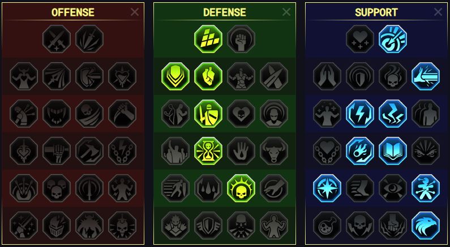Close the Support mastery panel
This screenshot has height=247, width=450.
click(438, 12)
